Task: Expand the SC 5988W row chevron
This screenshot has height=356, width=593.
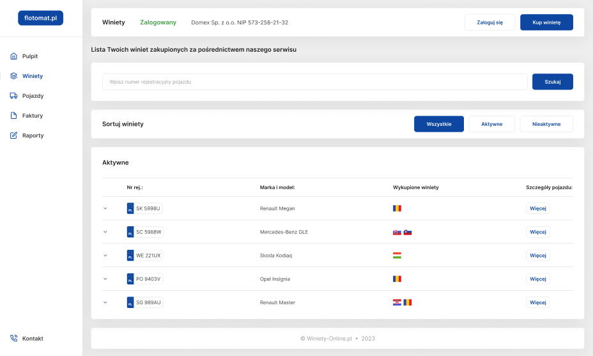Action: click(105, 232)
